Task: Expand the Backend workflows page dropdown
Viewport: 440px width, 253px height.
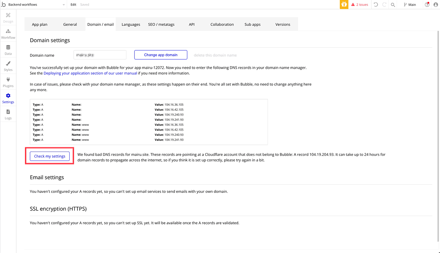Action: click(x=64, y=5)
